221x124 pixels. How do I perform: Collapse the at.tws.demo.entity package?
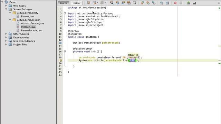coord(10,13)
